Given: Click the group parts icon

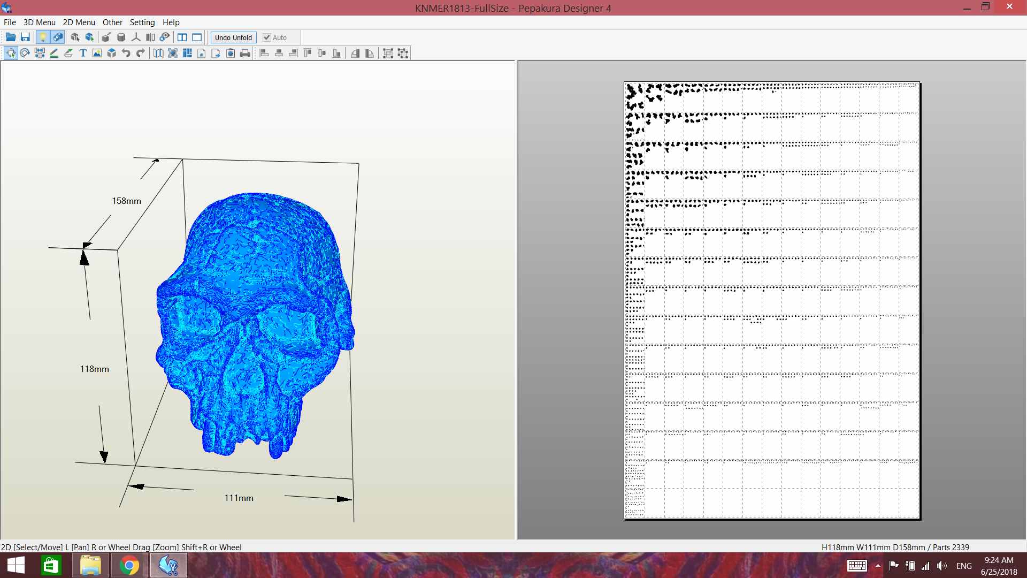Looking at the screenshot, I should click(388, 53).
